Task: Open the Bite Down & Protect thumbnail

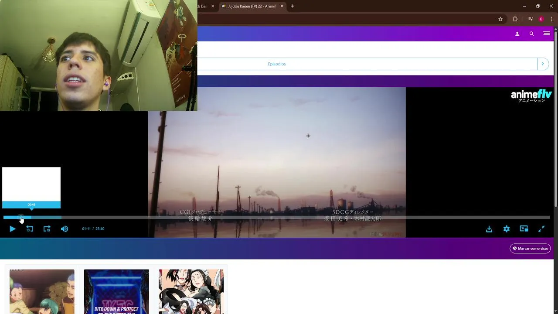Action: click(x=116, y=291)
